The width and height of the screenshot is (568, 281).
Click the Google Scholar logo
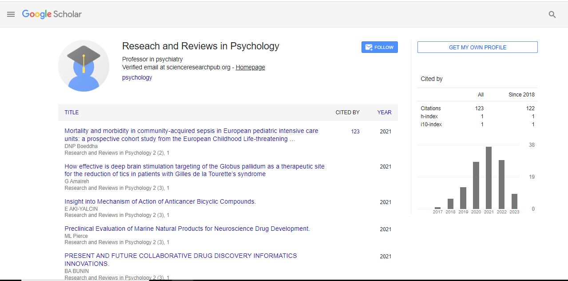click(x=52, y=14)
